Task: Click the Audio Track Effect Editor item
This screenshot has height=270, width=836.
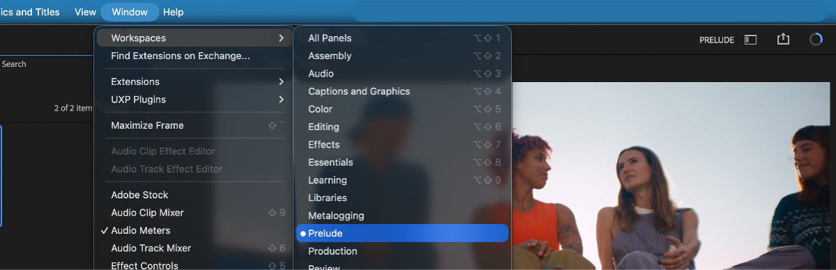Action: tap(195, 169)
